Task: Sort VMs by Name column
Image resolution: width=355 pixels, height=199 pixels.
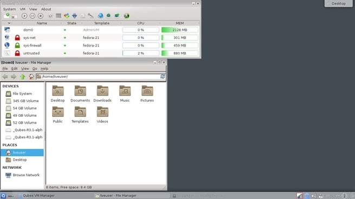Action: (42, 23)
